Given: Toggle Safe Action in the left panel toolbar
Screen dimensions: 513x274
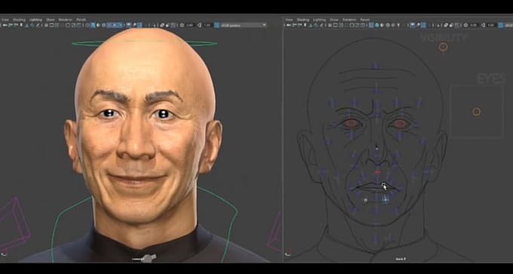Looking at the screenshot, I should tap(73, 25).
